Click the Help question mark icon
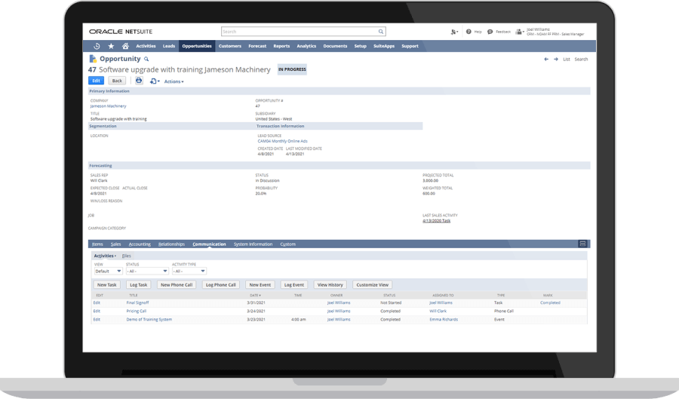Viewport: 679px width, 399px height. [469, 32]
